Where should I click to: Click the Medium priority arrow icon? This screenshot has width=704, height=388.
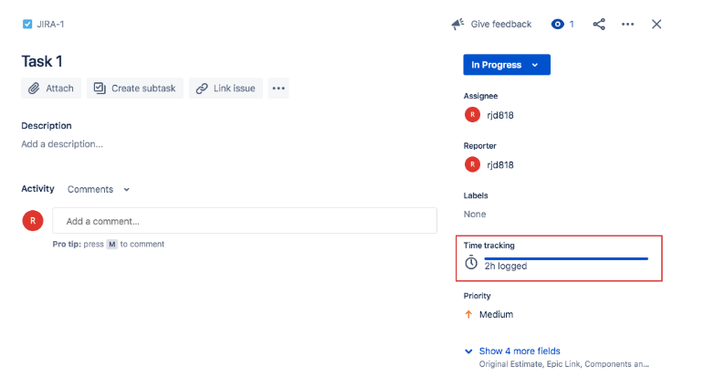click(469, 315)
